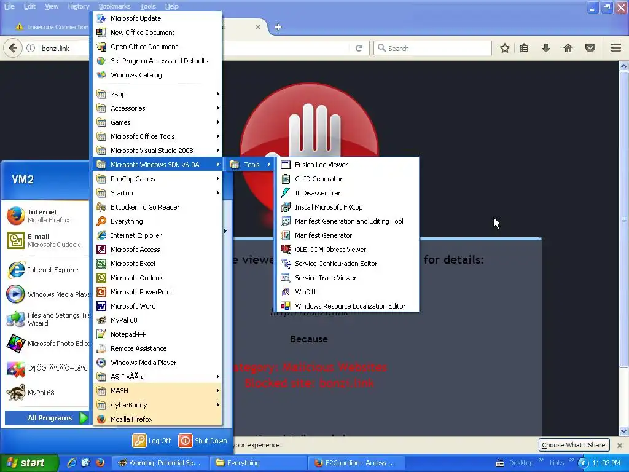
Task: Open Microsoft PowerPoint
Action: click(157, 292)
